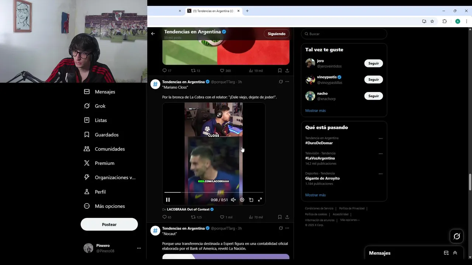
Task: Click the Pineero profile avatar
Action: [x=88, y=248]
